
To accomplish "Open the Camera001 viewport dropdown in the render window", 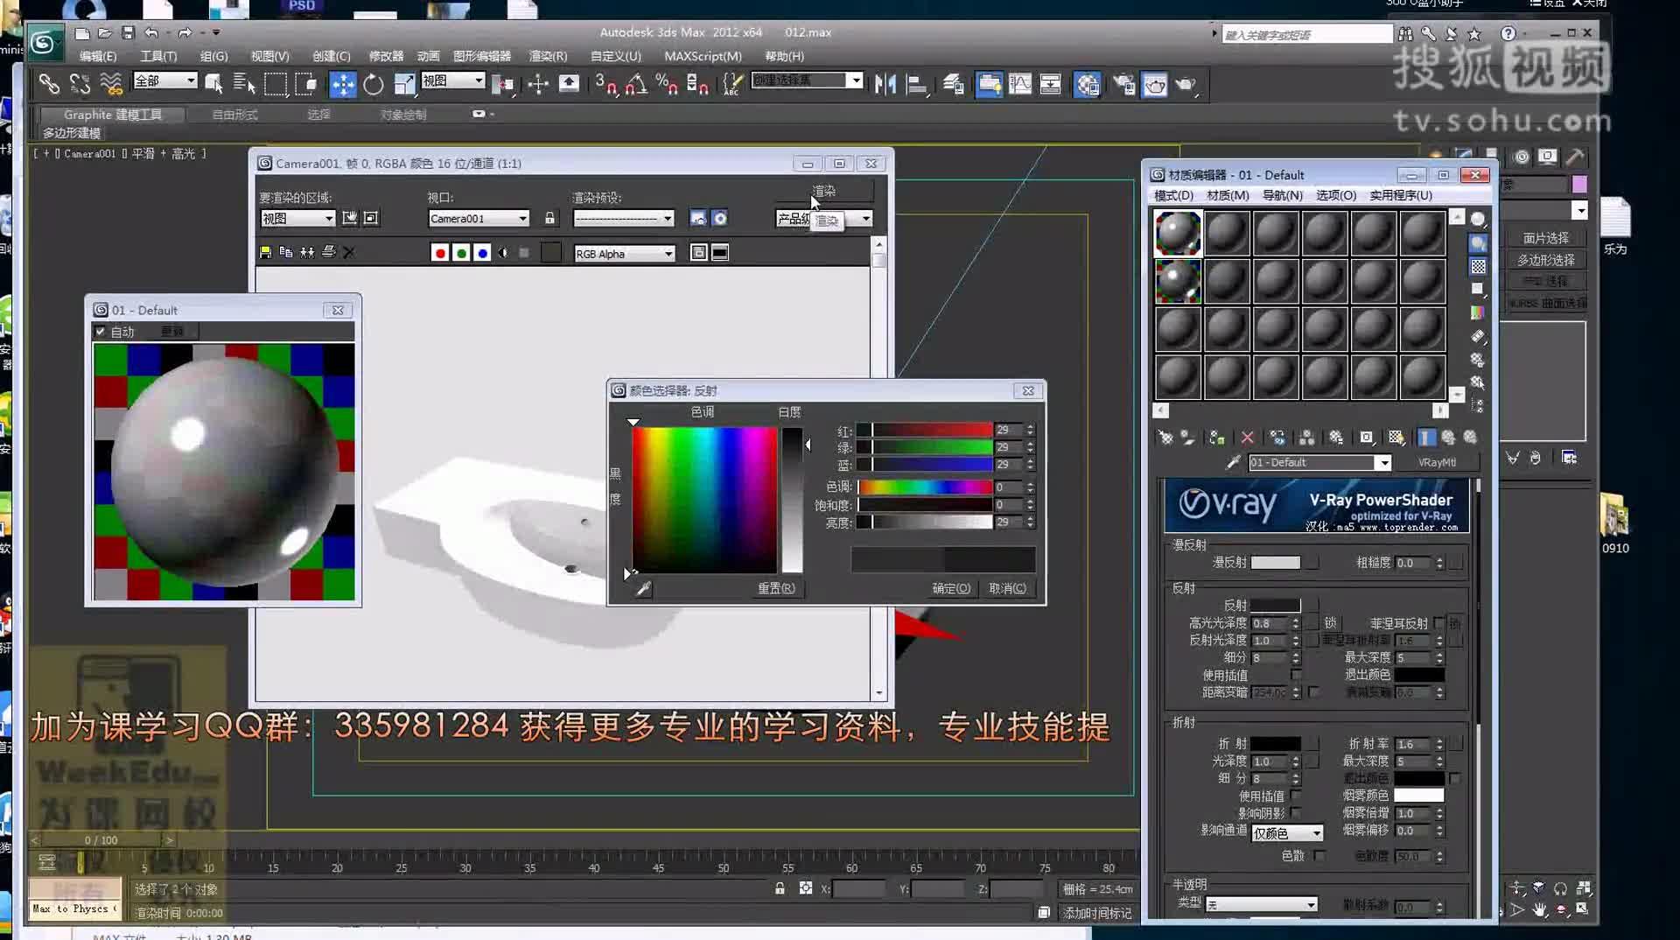I will click(523, 218).
